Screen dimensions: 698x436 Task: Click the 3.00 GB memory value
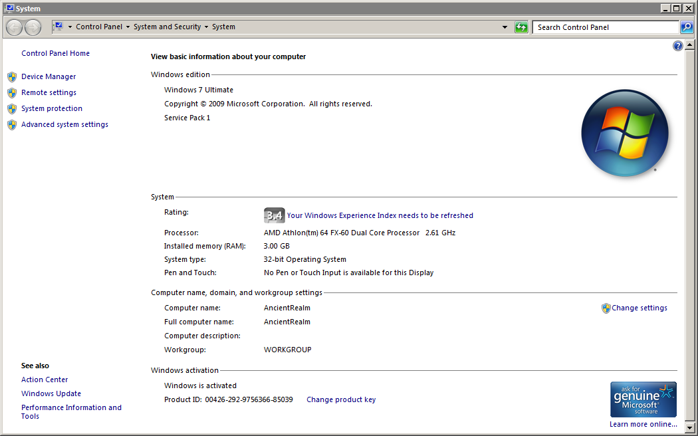tap(277, 246)
